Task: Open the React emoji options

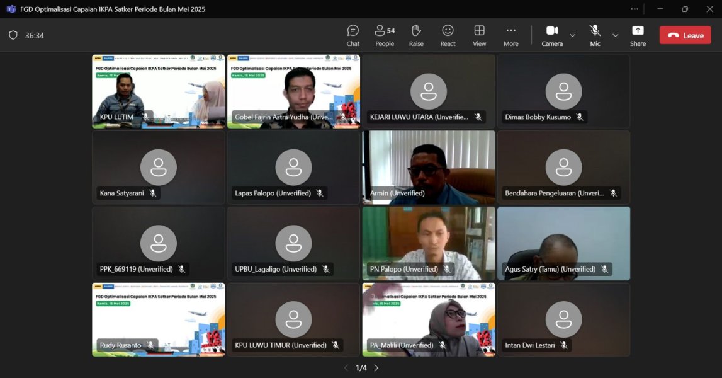Action: pos(448,35)
